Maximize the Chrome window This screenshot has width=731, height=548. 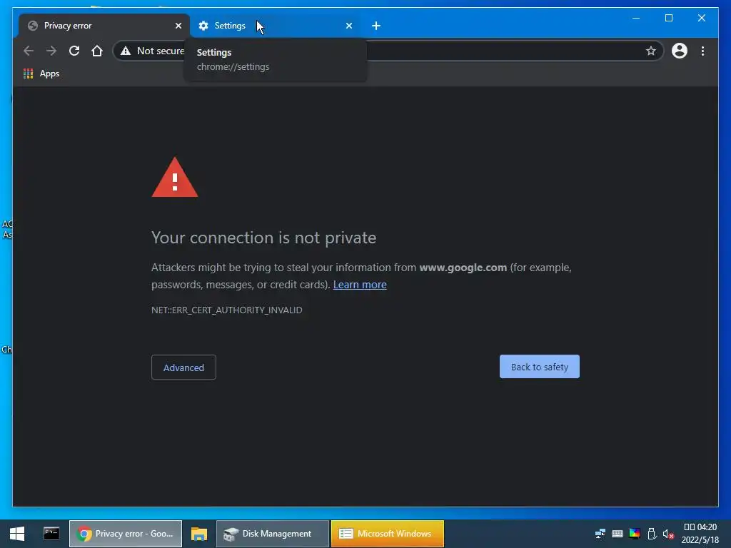pyautogui.click(x=668, y=18)
